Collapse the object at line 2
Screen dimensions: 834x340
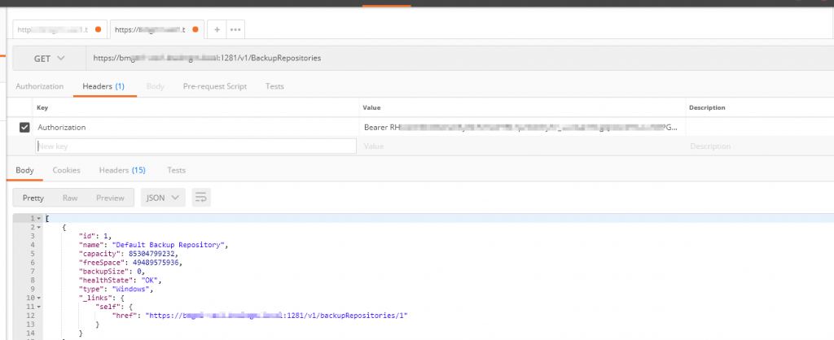(39, 228)
